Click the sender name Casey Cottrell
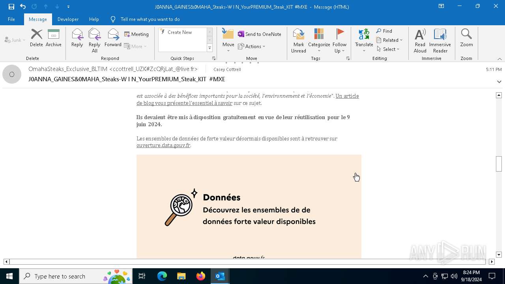 tap(227, 69)
